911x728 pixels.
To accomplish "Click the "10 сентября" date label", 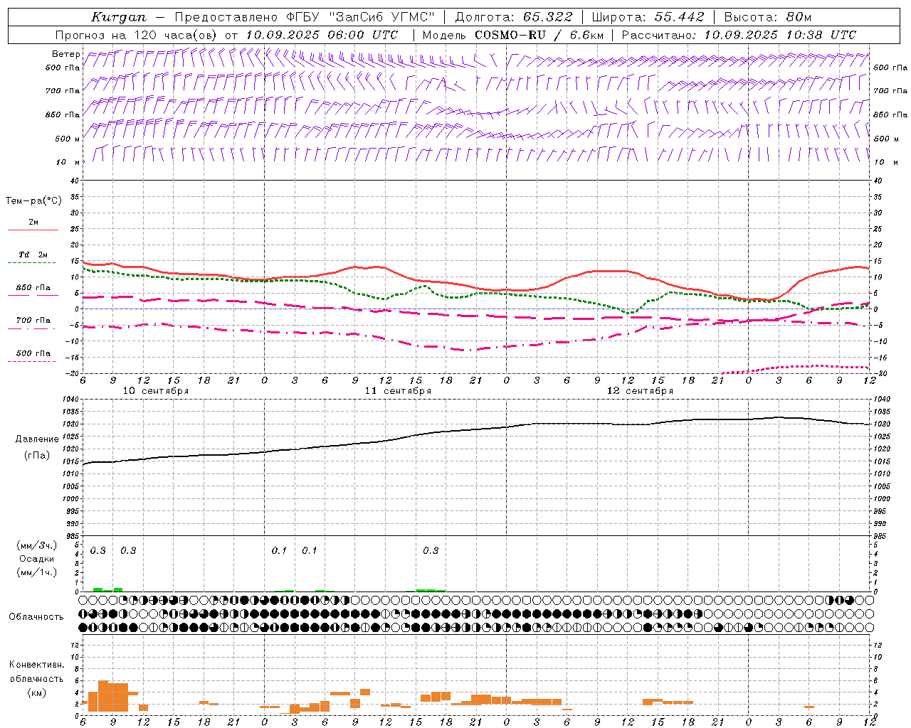I will [156, 391].
